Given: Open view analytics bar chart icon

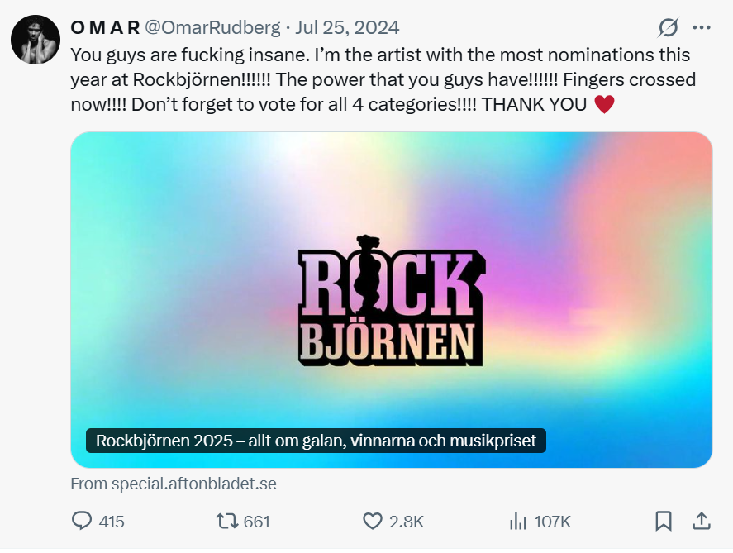Looking at the screenshot, I should (518, 521).
